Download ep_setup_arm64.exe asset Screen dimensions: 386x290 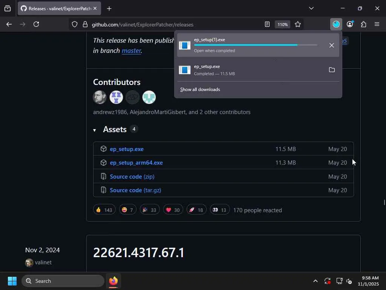tap(136, 162)
